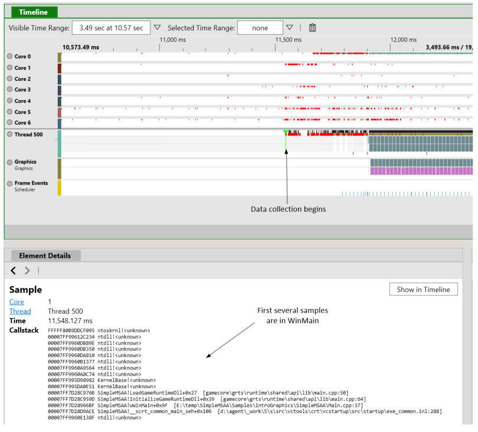
Task: Click the ntoskrnl!<unknown> callstack entry
Action: 99,330
